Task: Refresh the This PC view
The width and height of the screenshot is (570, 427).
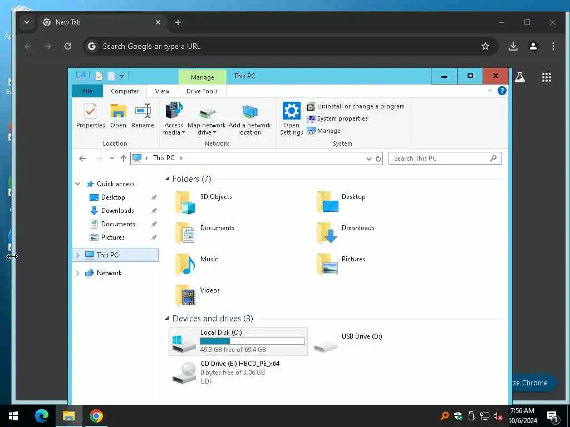Action: click(x=379, y=158)
